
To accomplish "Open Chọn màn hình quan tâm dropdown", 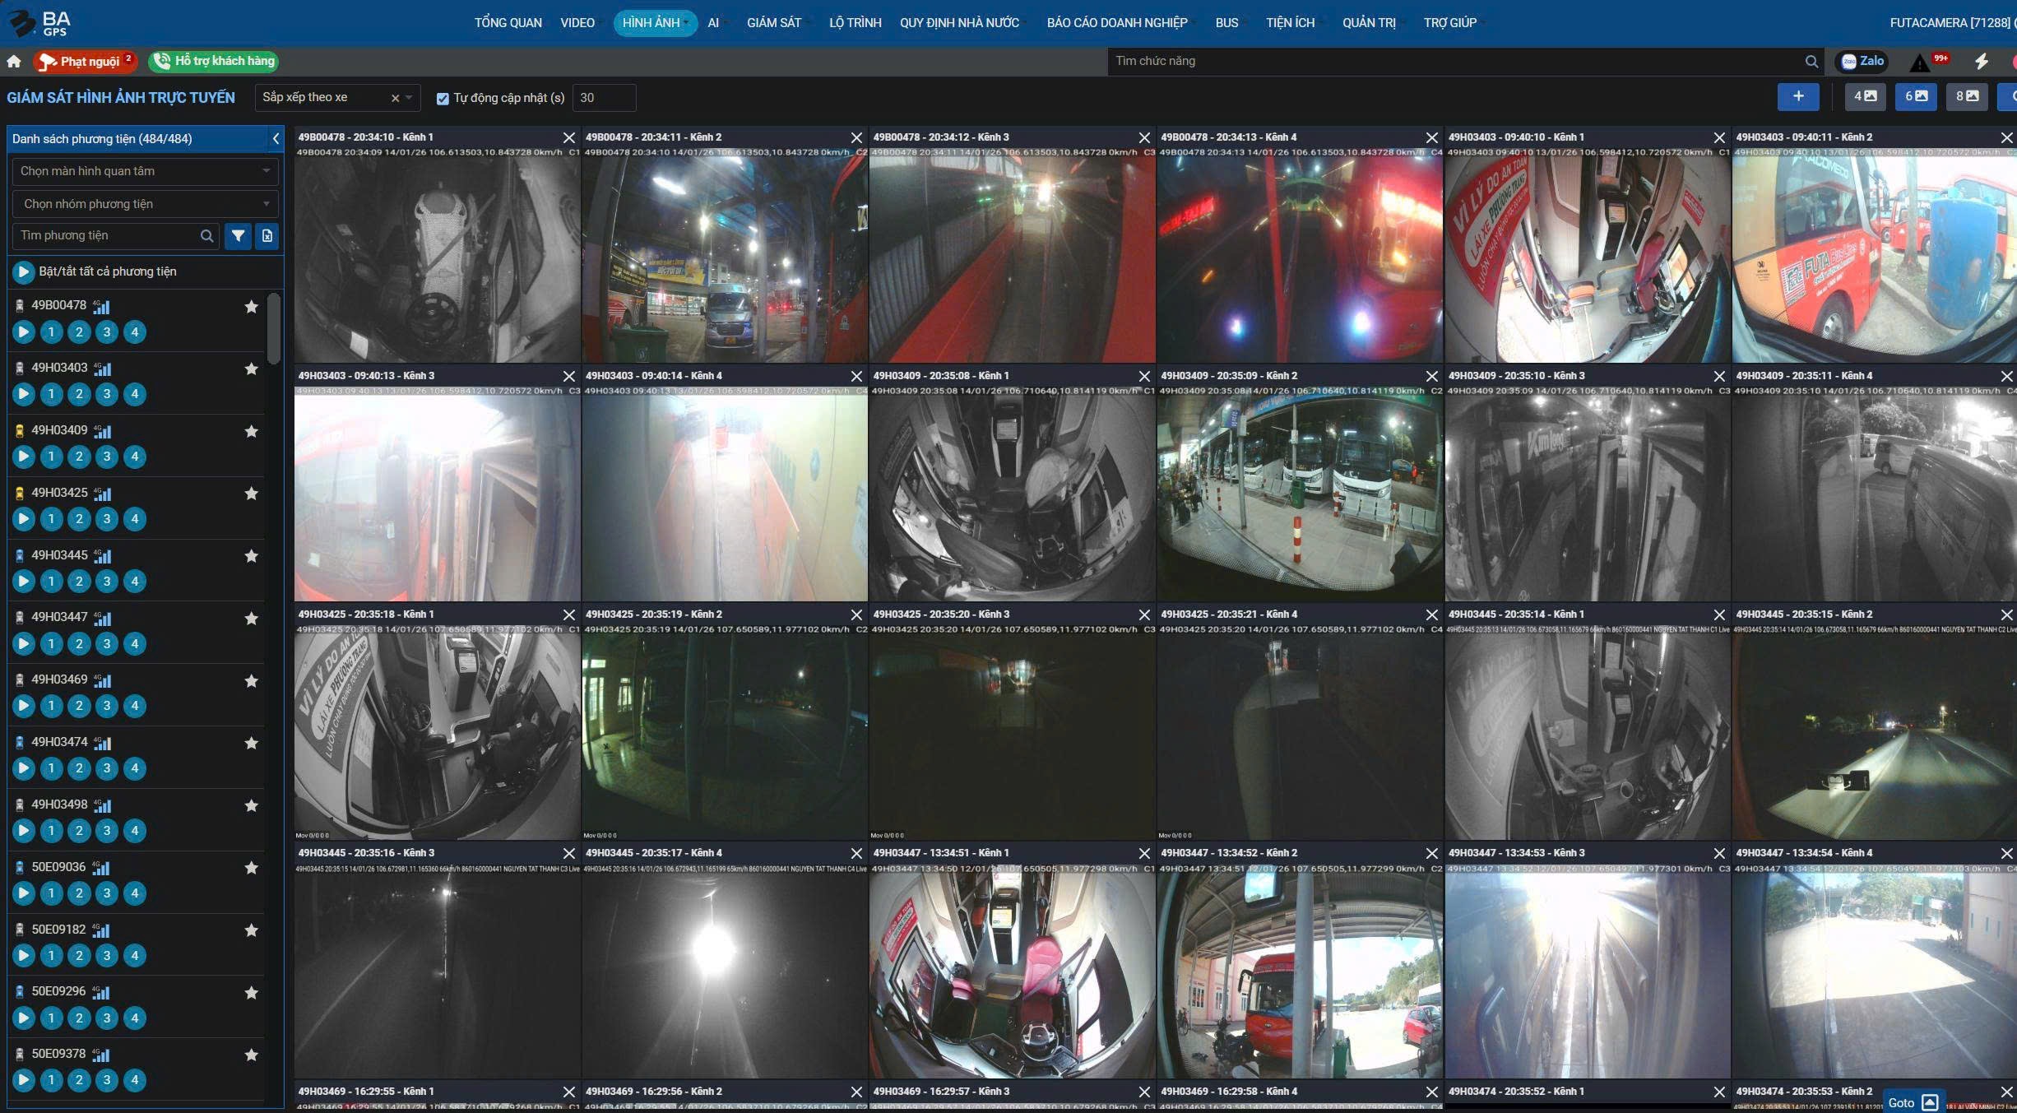I will (145, 171).
